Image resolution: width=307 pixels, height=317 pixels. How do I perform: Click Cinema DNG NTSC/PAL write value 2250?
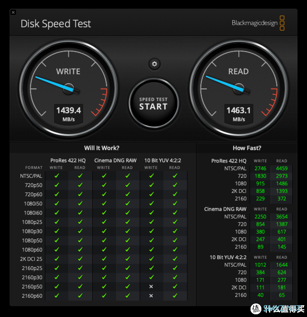(260, 217)
